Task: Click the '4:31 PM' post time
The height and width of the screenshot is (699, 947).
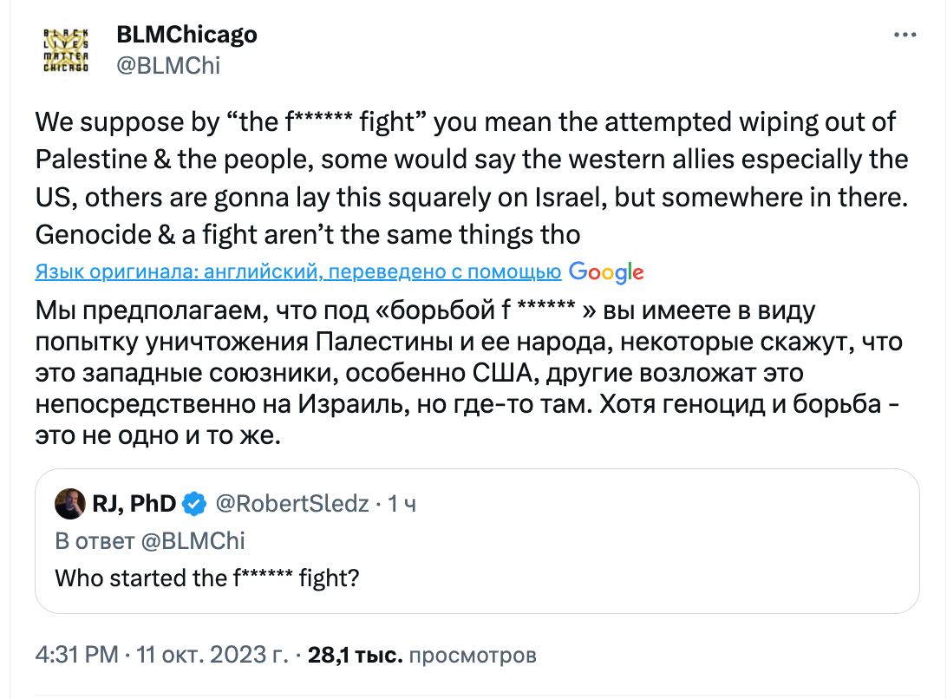Action: (76, 656)
